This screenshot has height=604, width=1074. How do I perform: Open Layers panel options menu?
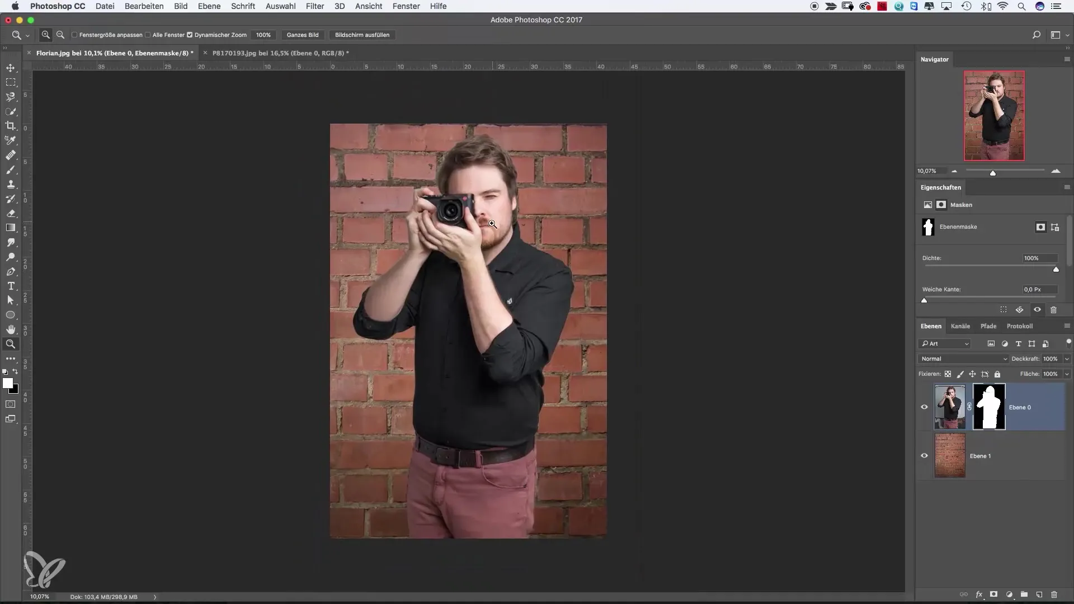click(1067, 326)
